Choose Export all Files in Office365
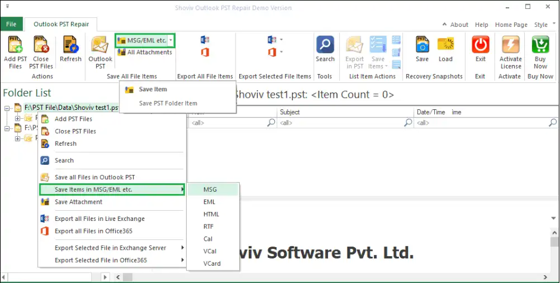 [x=112, y=231]
